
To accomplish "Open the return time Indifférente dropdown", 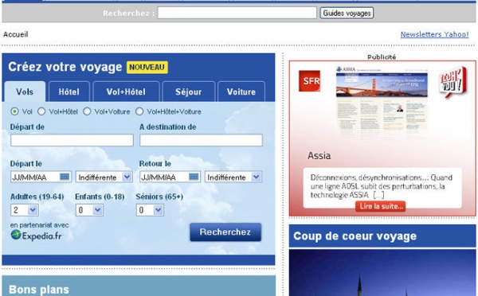I will click(x=233, y=177).
